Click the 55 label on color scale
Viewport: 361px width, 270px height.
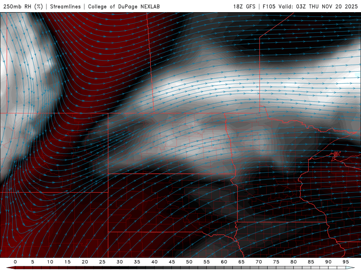tap(207, 262)
